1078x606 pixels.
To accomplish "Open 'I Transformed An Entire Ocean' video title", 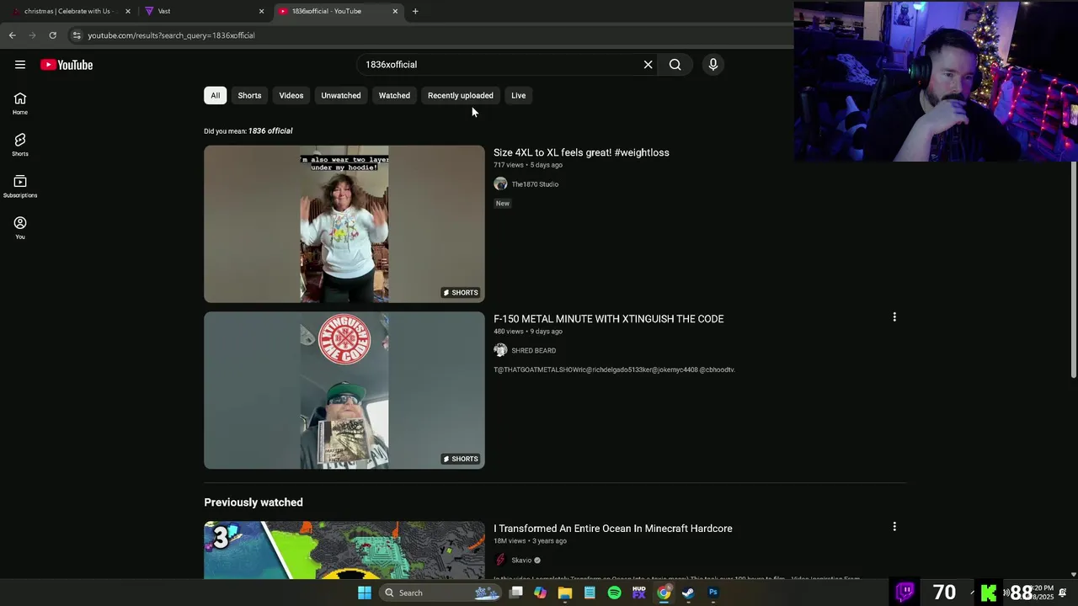I will pyautogui.click(x=613, y=529).
